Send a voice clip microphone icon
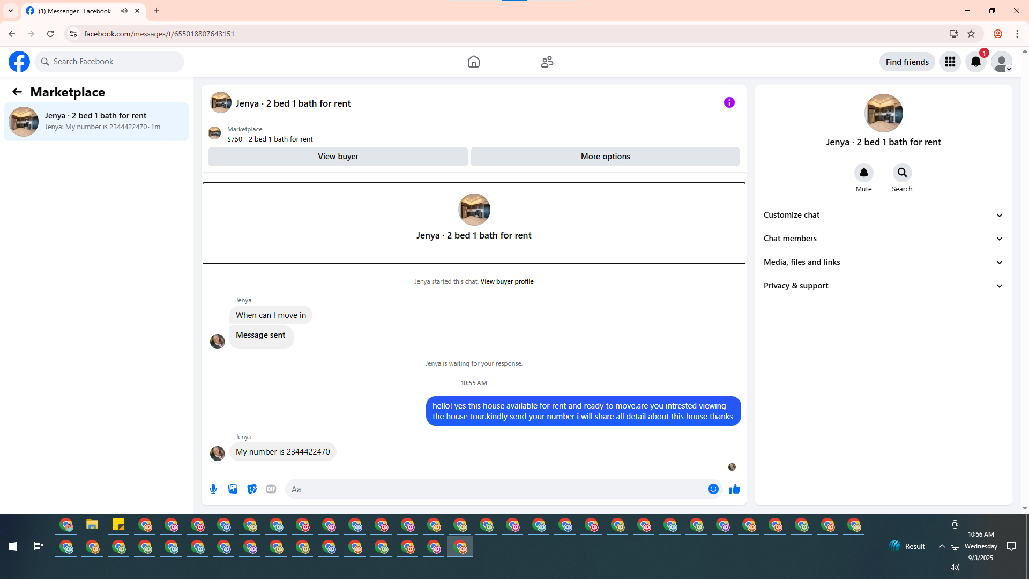1029x579 pixels. 213,489
